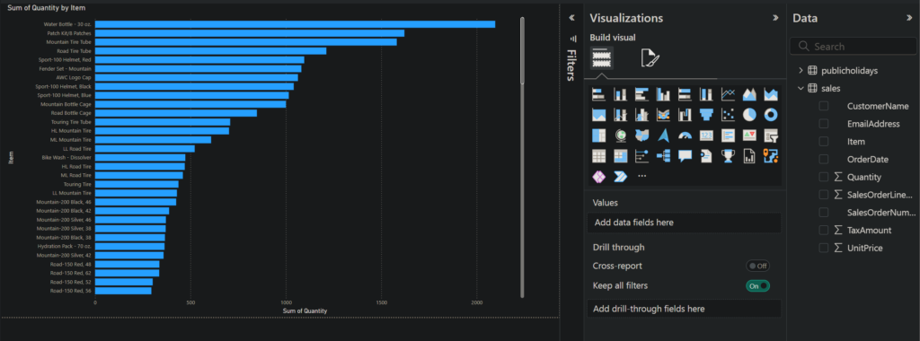
Task: Select the Smart narrative visual
Action: (x=706, y=156)
